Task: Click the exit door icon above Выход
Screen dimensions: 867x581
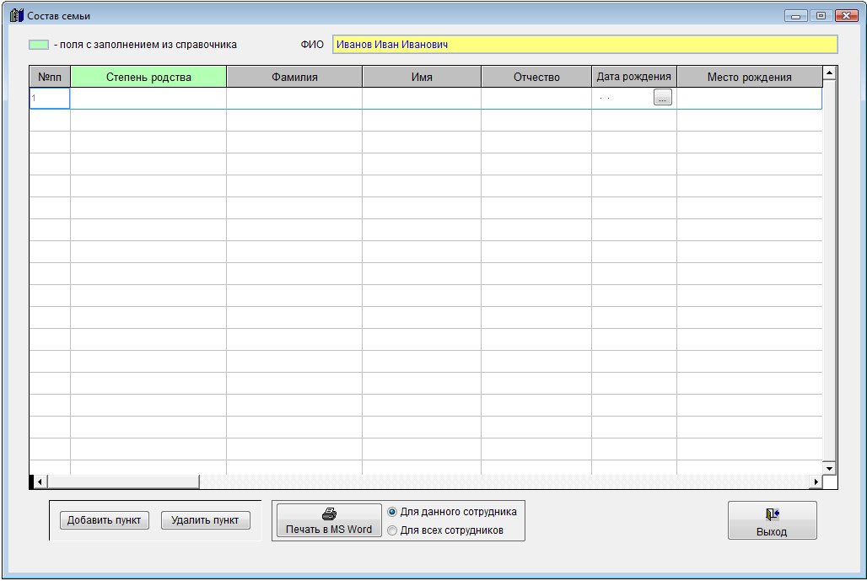Action: [773, 514]
